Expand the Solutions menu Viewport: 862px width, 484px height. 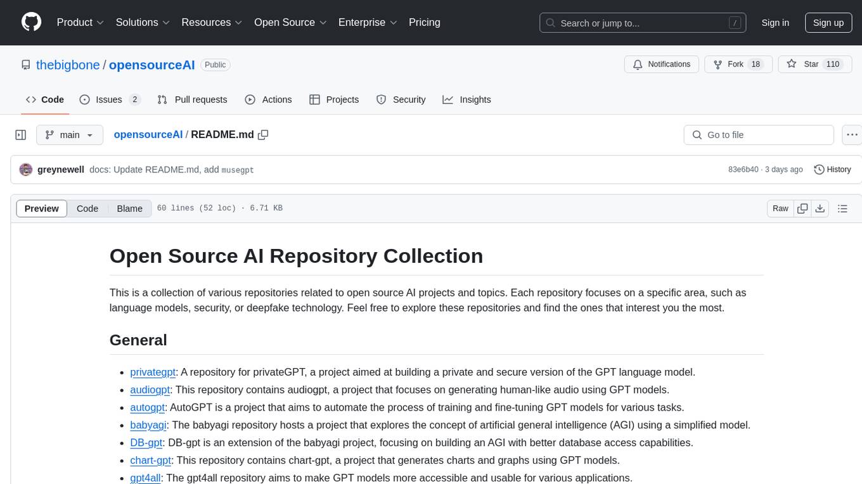click(x=143, y=23)
